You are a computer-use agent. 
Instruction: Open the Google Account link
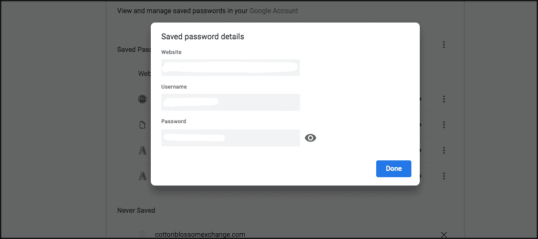coord(274,10)
